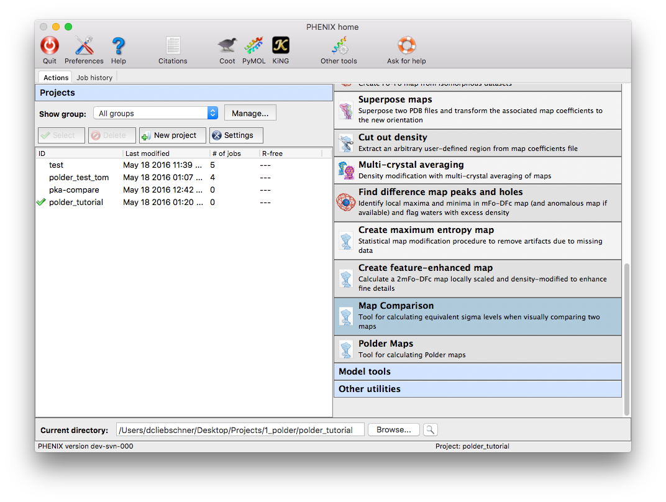Open Other tools in the toolbar
Screen dimensions: 666x502
pyautogui.click(x=339, y=46)
